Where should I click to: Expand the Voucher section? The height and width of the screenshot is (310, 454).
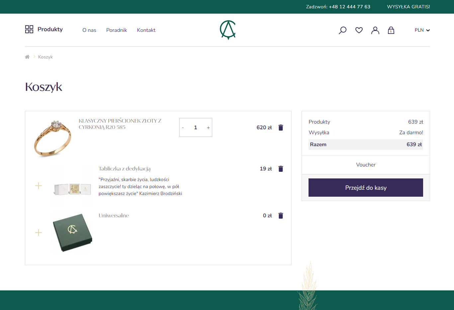(366, 165)
